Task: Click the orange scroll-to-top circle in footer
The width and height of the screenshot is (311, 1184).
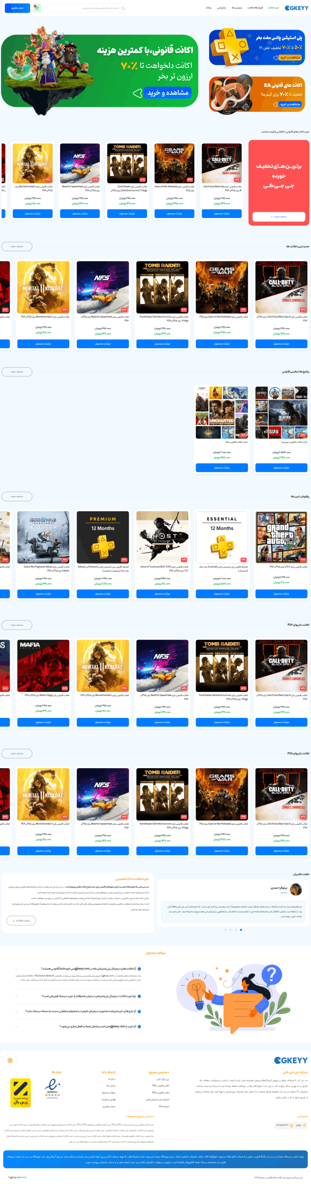Action: click(x=10, y=1060)
